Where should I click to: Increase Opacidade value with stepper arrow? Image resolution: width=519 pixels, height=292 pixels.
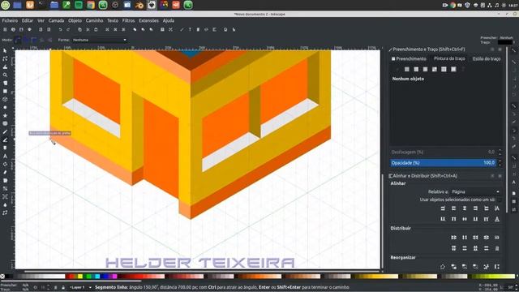500,161
